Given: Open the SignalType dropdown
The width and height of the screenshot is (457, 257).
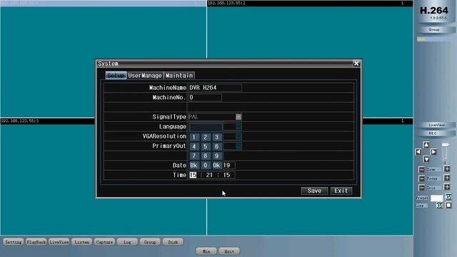Looking at the screenshot, I should [238, 117].
